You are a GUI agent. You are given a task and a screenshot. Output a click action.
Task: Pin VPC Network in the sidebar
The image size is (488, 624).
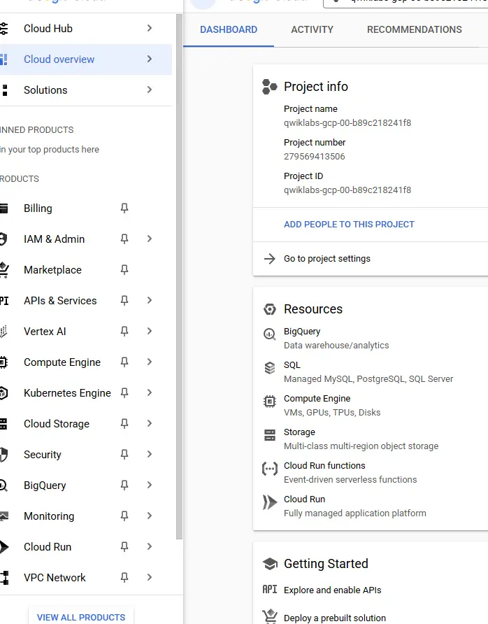tap(124, 577)
